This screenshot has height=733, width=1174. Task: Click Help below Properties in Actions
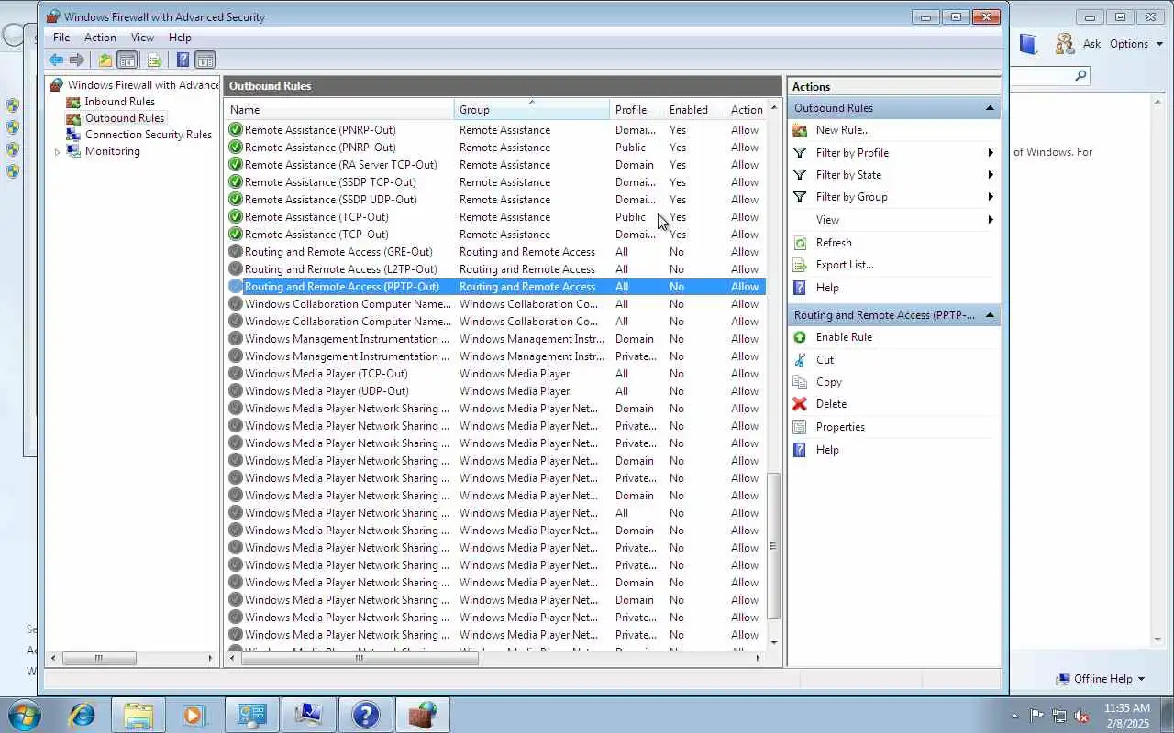click(827, 450)
